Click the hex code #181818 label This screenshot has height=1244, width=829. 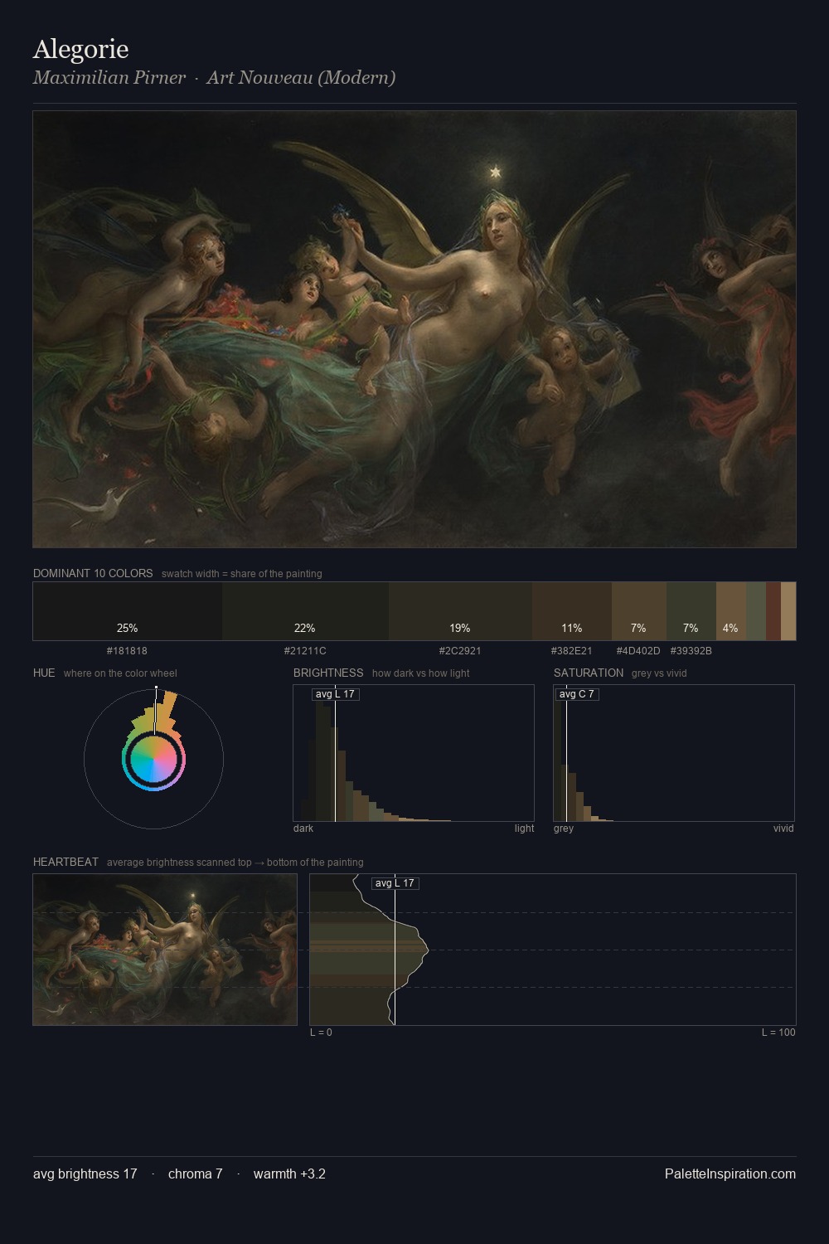coord(127,651)
